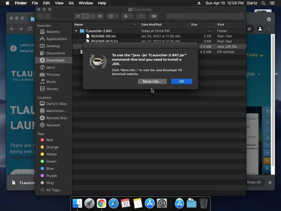Open the File menu
This screenshot has width=281, height=211.
pyautogui.click(x=35, y=3)
